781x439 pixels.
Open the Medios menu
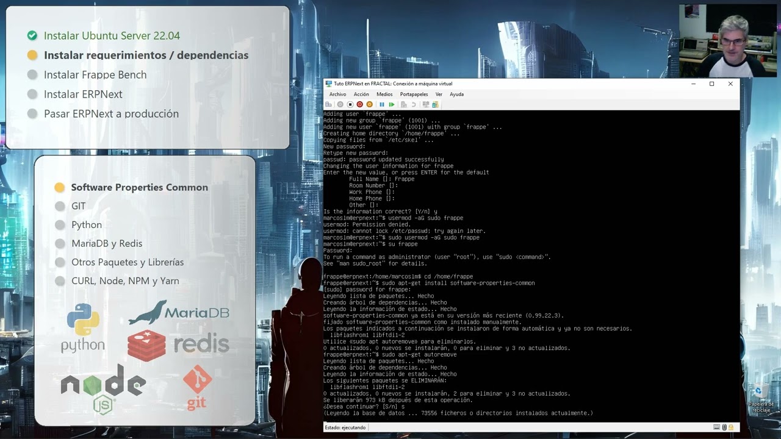click(384, 95)
